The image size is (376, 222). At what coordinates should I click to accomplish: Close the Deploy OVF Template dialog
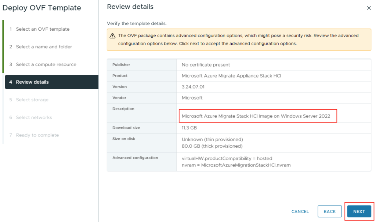[369, 8]
